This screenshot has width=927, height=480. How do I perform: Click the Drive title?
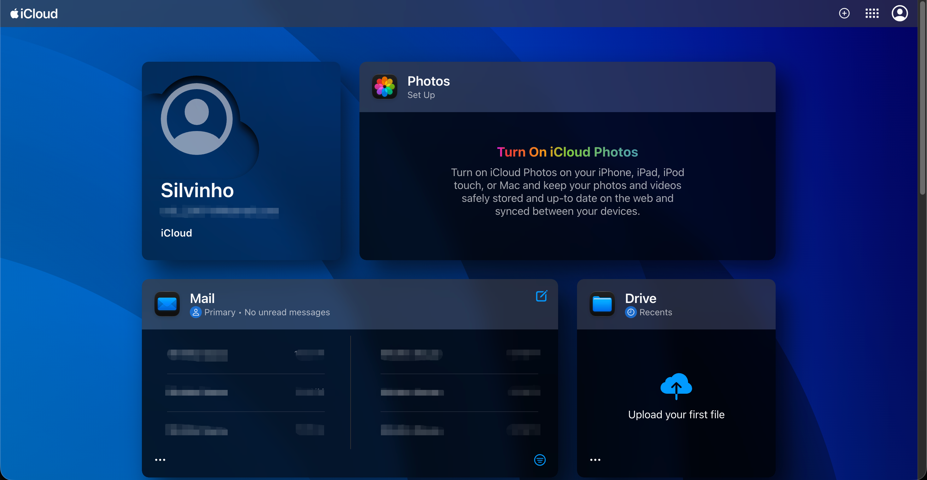(x=641, y=299)
